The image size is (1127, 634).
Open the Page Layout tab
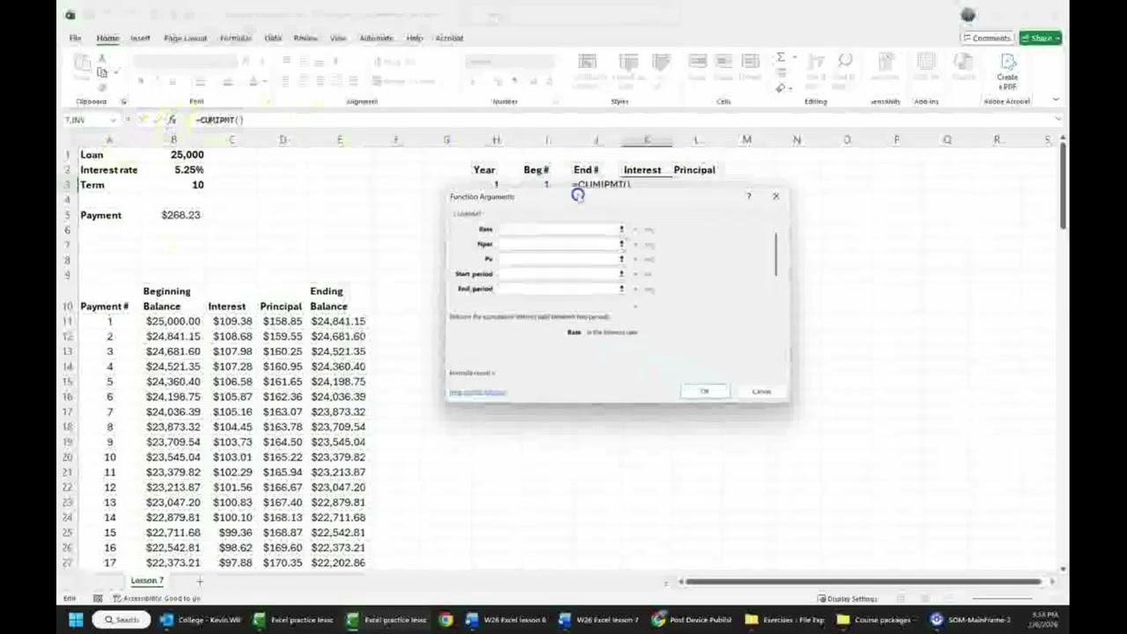tap(185, 38)
